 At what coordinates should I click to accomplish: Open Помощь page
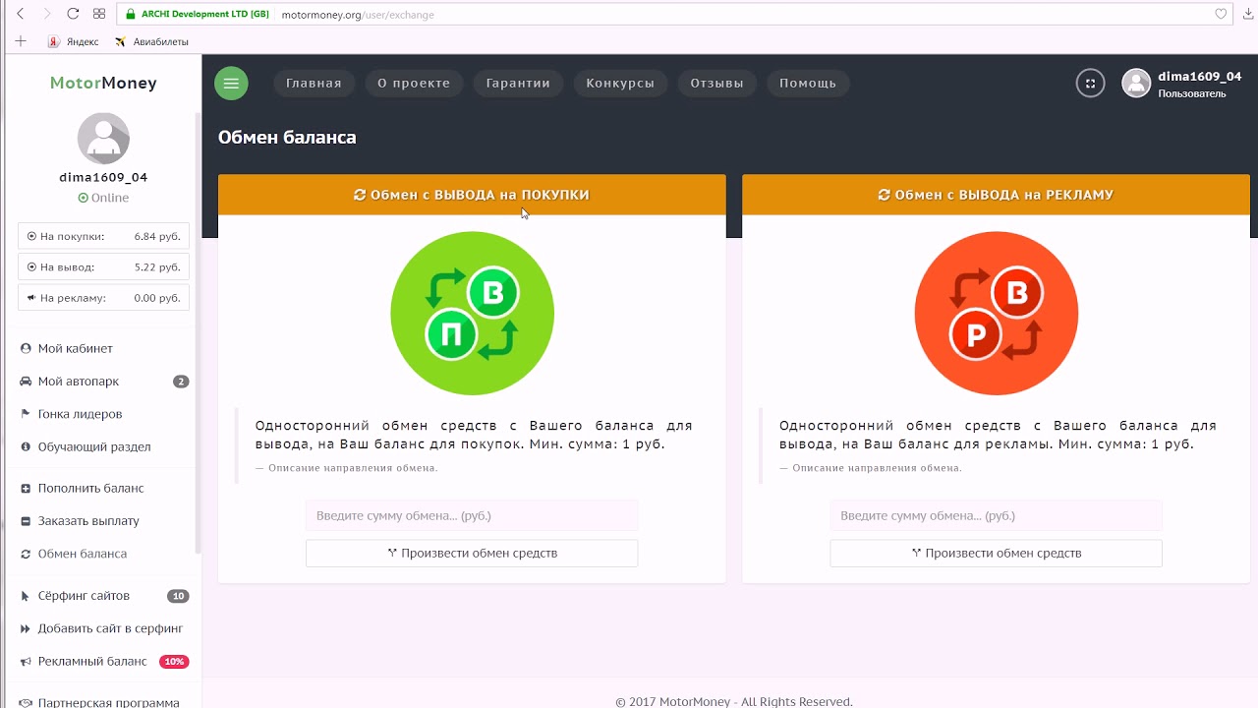tap(808, 83)
